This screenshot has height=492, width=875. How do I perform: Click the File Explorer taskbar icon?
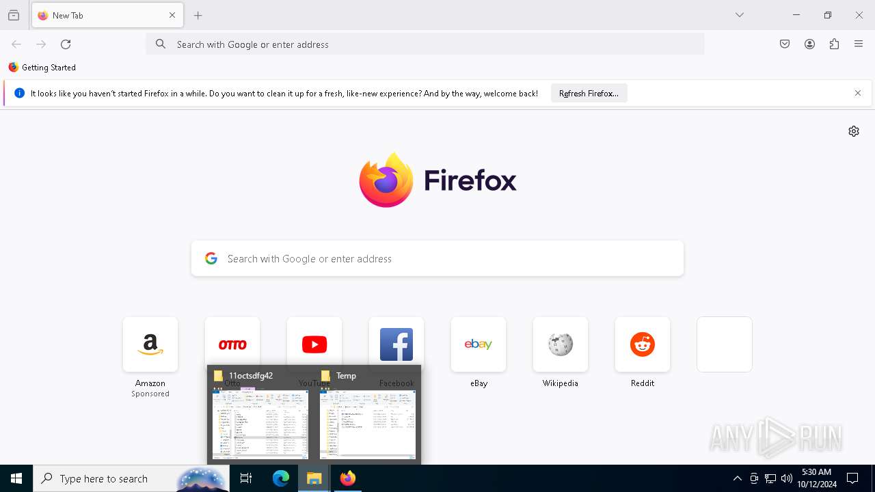click(x=314, y=478)
